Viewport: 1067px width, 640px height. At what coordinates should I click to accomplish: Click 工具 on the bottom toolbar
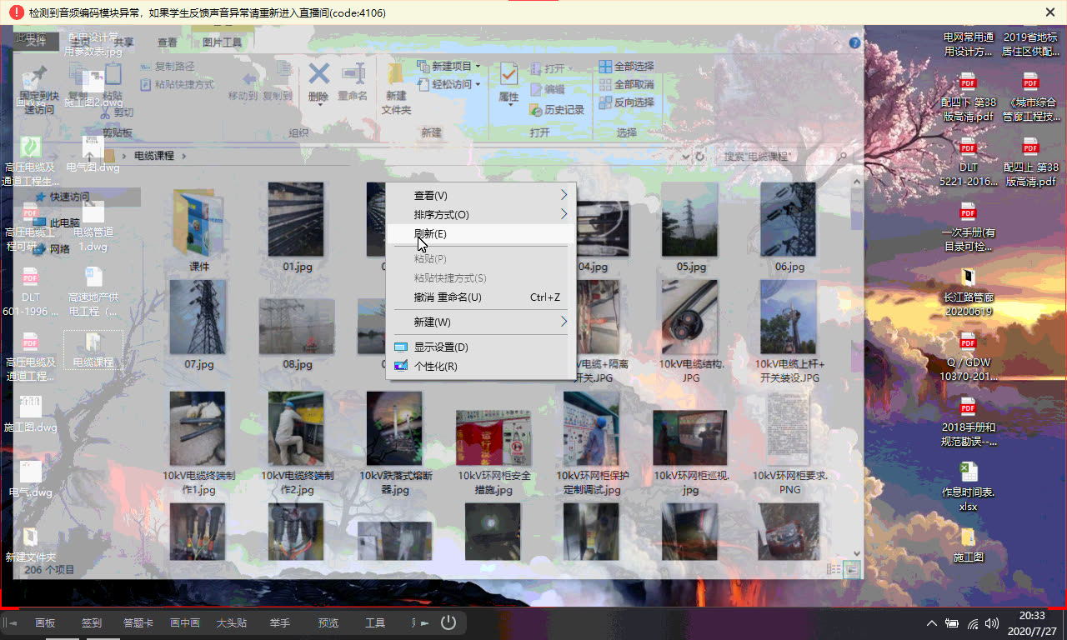click(x=375, y=622)
